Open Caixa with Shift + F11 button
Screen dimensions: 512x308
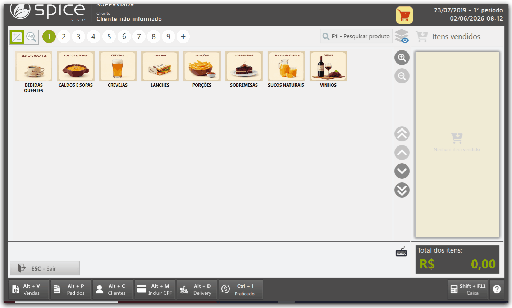click(467, 289)
